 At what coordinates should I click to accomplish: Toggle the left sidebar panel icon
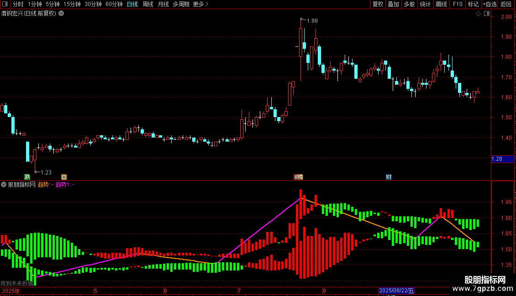5,4
